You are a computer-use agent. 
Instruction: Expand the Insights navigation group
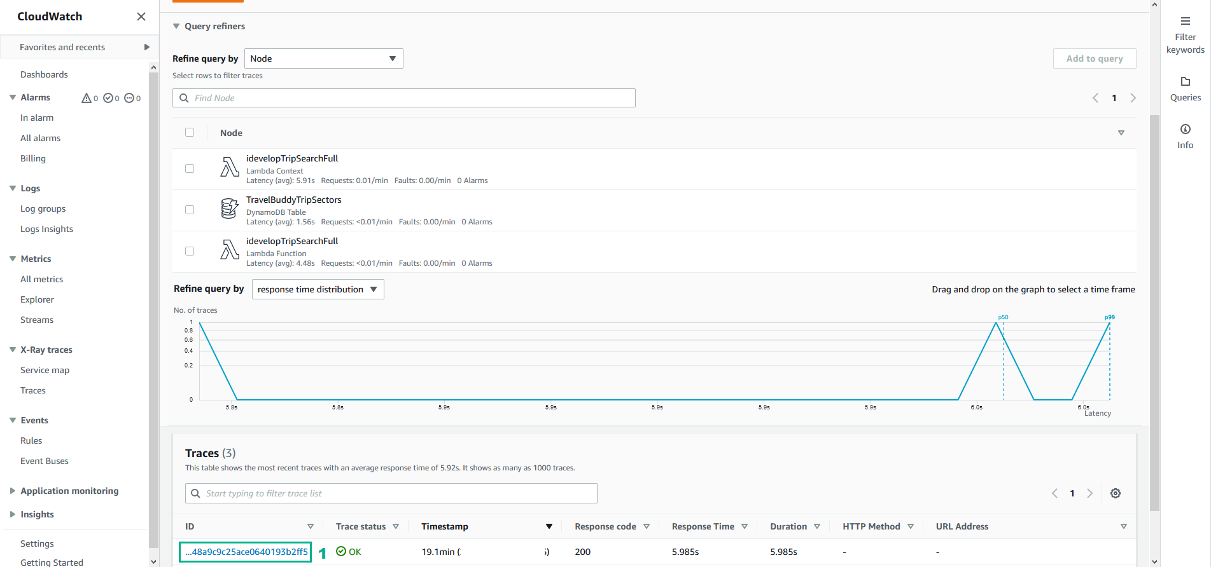coord(13,514)
